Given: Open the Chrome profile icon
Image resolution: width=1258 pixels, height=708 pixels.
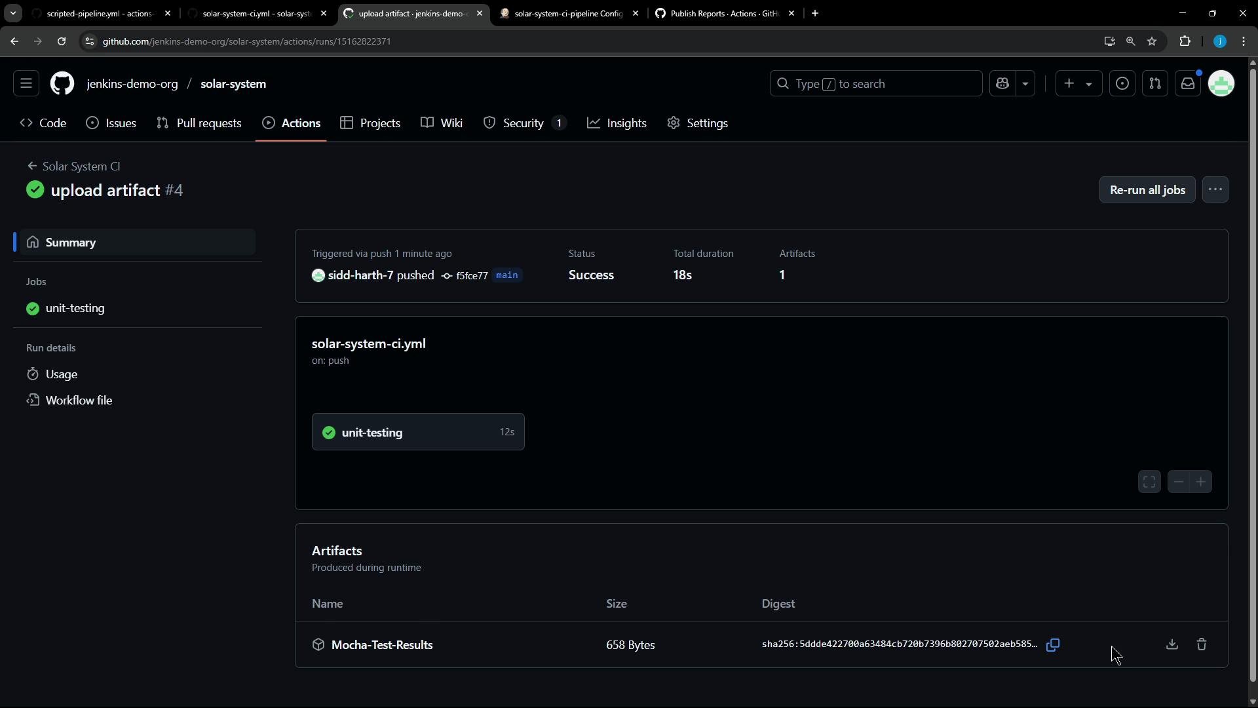Looking at the screenshot, I should pos(1219,41).
